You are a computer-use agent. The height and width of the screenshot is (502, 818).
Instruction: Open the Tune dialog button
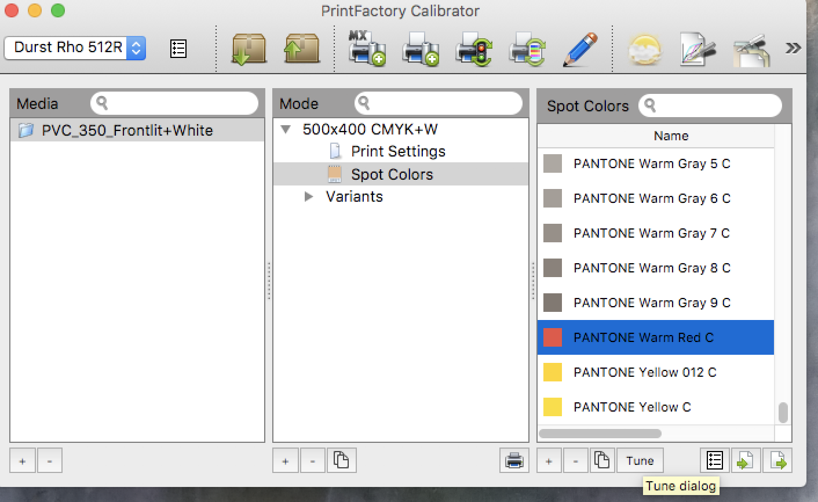pos(640,461)
